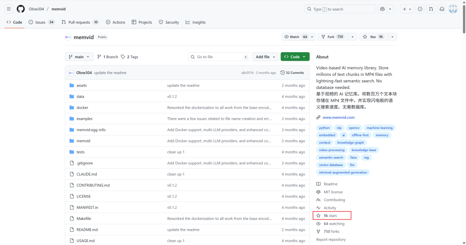Screen dimensions: 466x245
Task: Open pull requests icon in header
Action: click(x=431, y=9)
